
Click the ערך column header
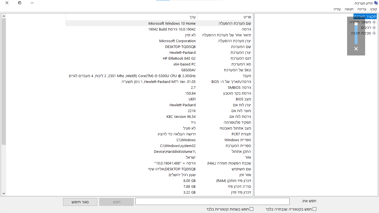132,17
